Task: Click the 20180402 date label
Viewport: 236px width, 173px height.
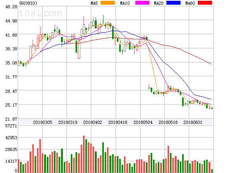Action: click(92, 122)
